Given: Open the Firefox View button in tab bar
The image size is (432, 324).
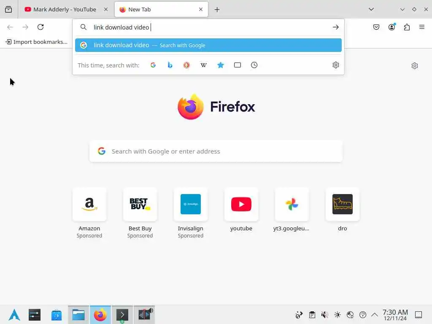Looking at the screenshot, I should [8, 9].
